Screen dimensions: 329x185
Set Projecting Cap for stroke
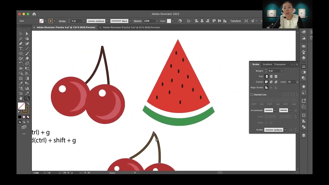(276, 76)
